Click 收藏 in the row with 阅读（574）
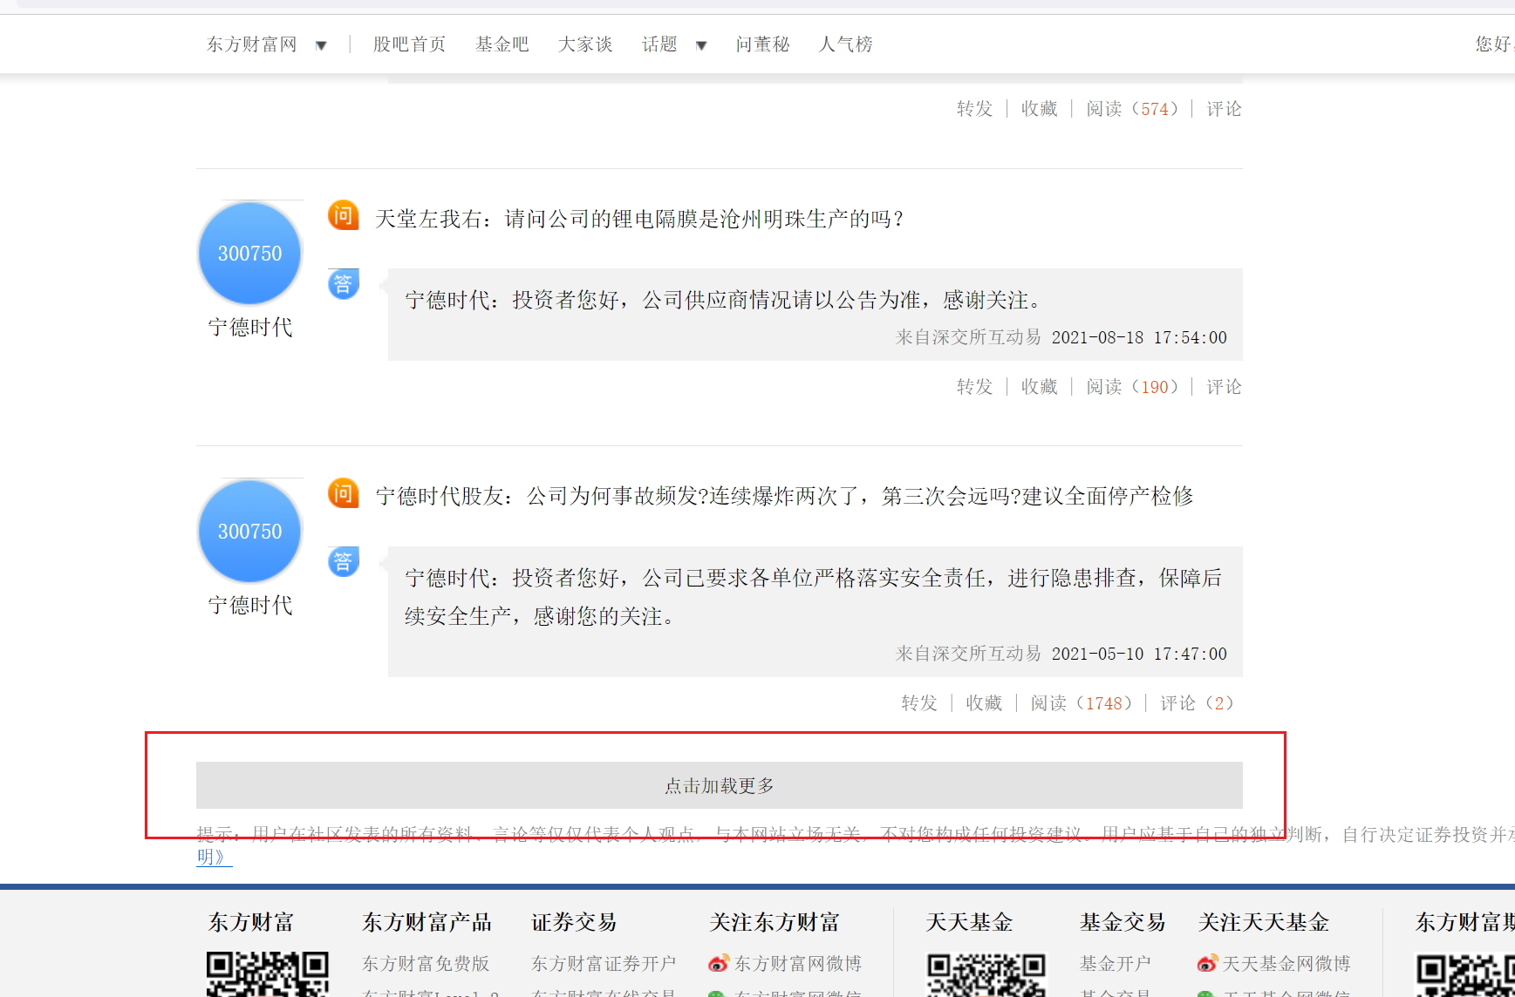1515x997 pixels. click(1040, 109)
